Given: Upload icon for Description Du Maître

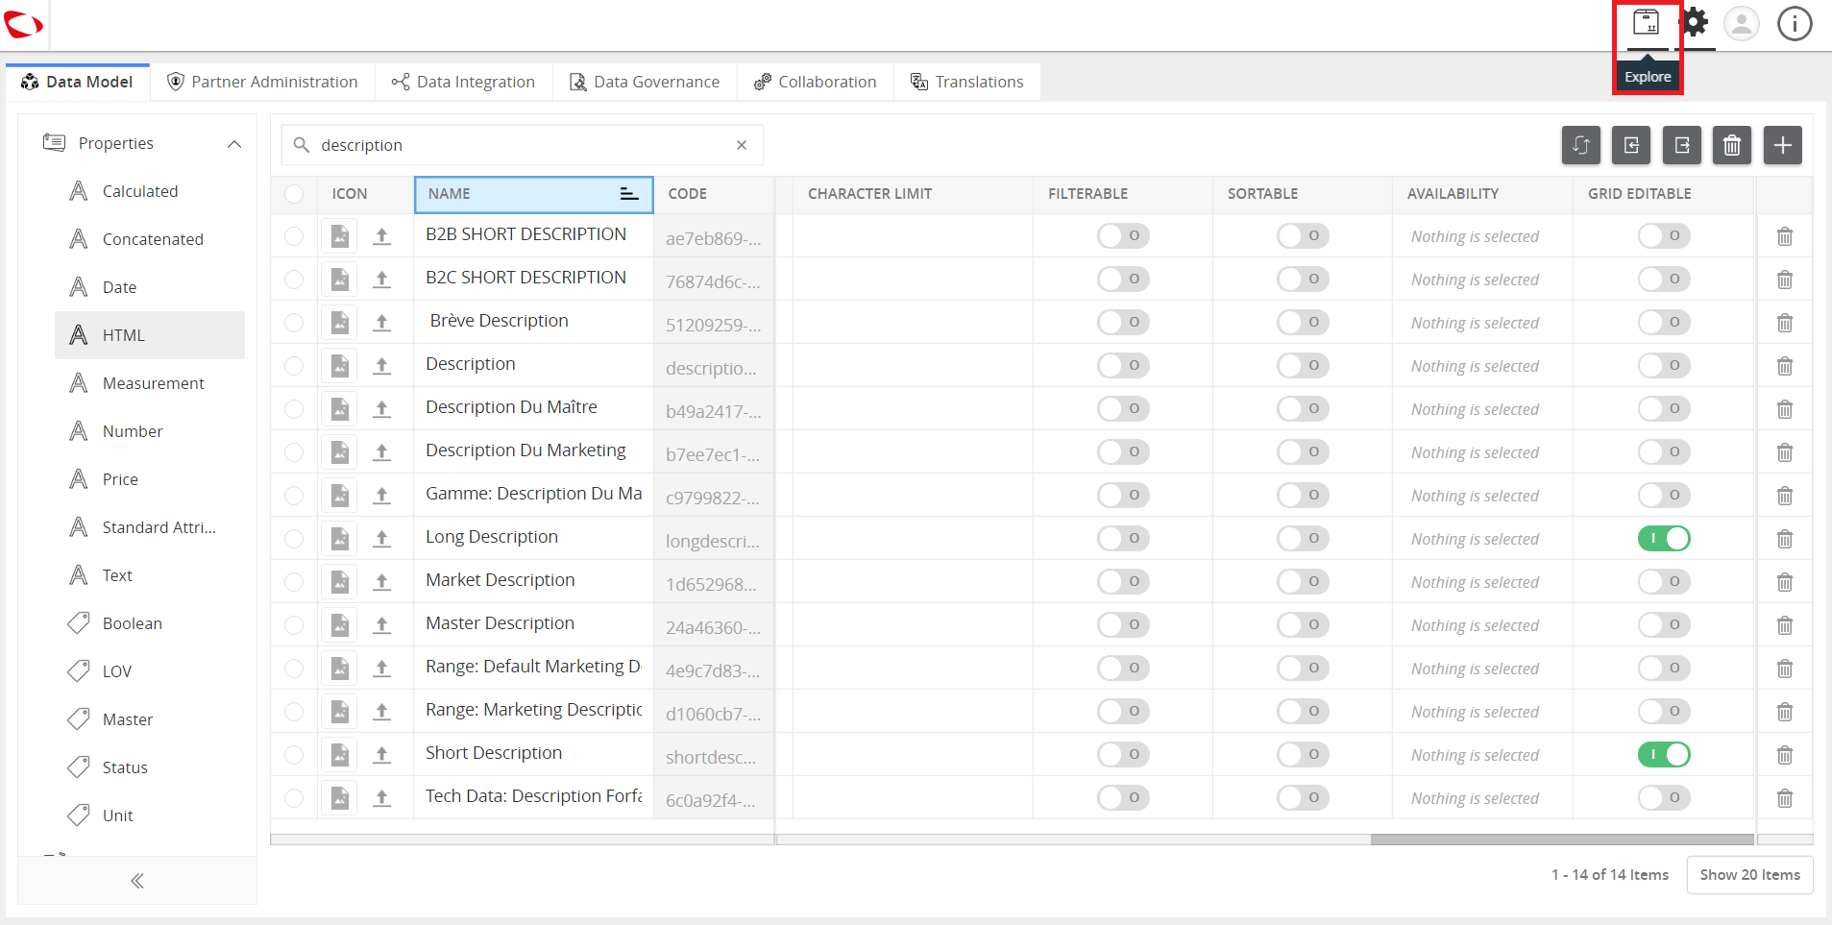Looking at the screenshot, I should click(382, 409).
